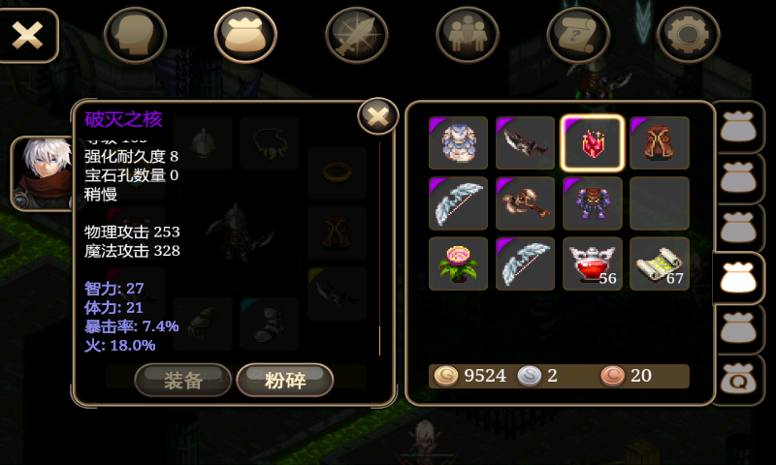Image resolution: width=776 pixels, height=465 pixels.
Task: Select the red potion with count 56
Action: [x=593, y=263]
